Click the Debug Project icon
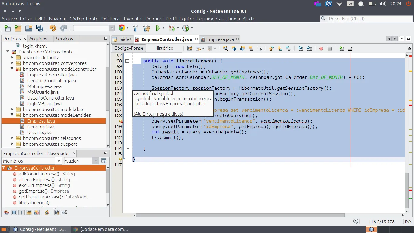414x233 pixels. pos(172,28)
